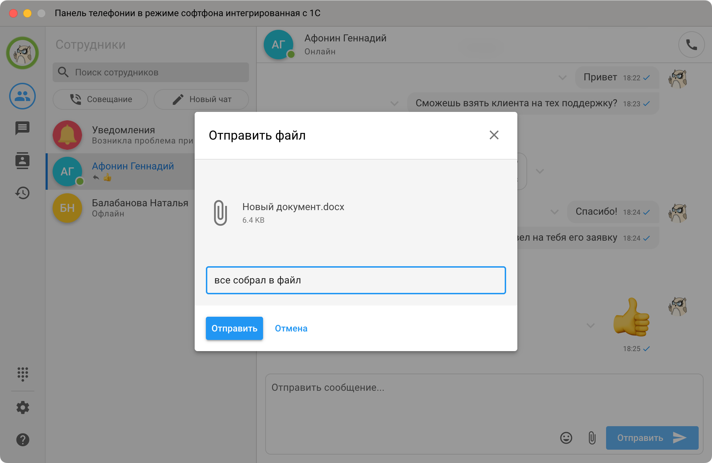Click the paperclip icon beside Новый документ.docx
The image size is (712, 463).
tap(220, 213)
